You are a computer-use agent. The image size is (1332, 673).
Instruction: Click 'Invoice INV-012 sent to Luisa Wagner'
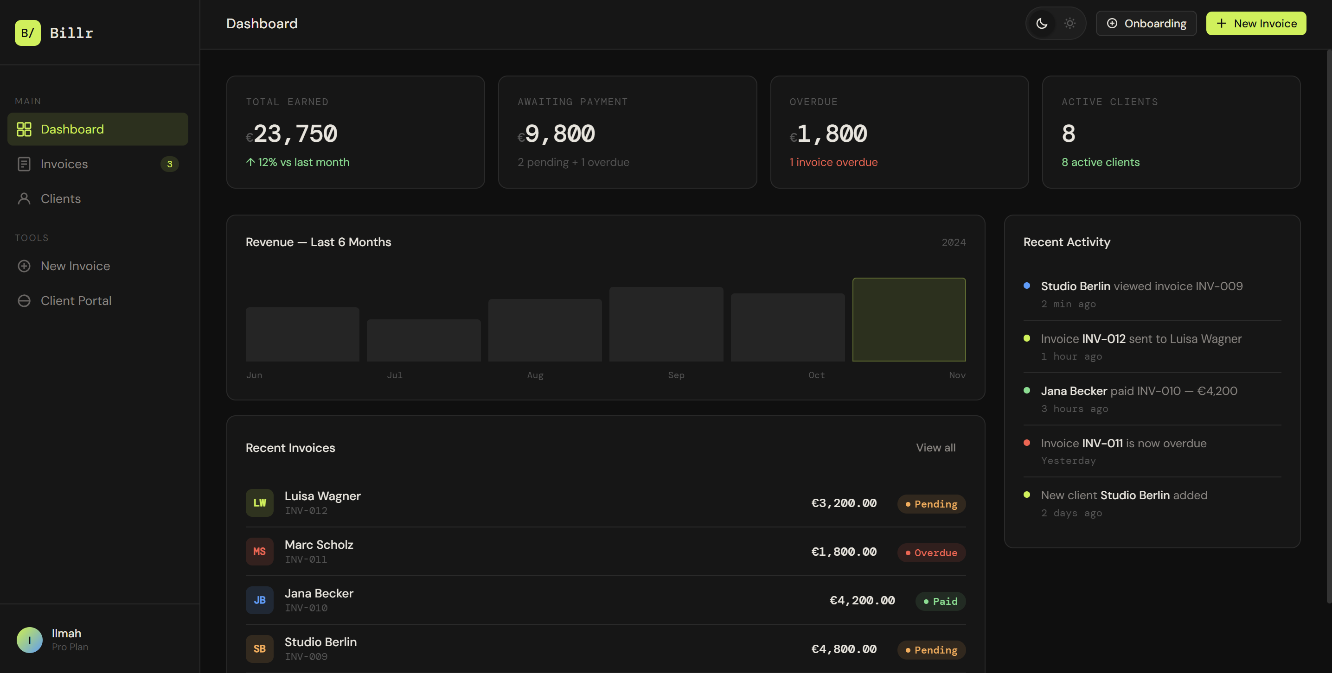point(1152,347)
